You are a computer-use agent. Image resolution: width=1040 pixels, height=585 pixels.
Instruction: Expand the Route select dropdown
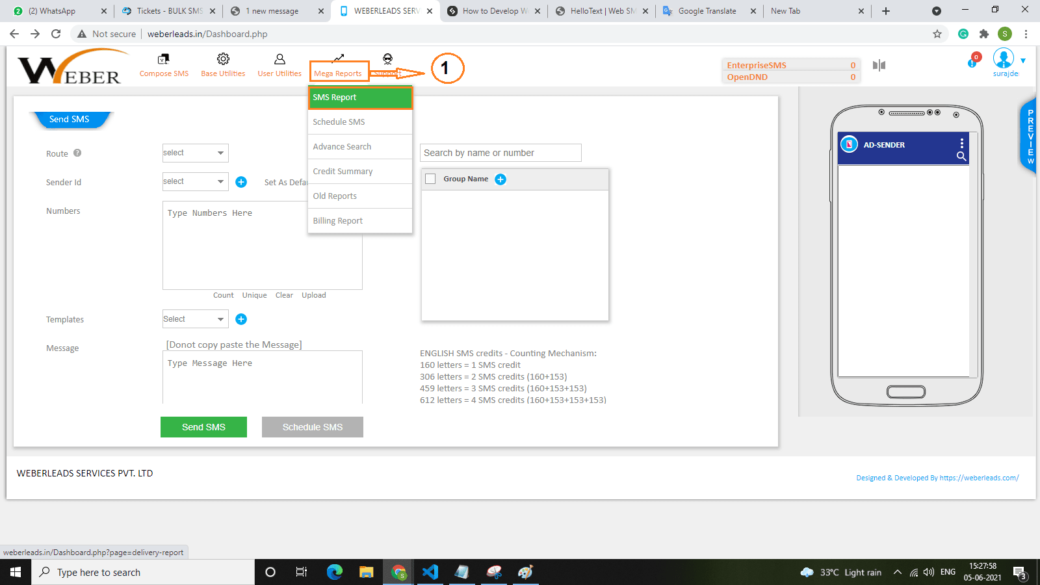pyautogui.click(x=195, y=153)
